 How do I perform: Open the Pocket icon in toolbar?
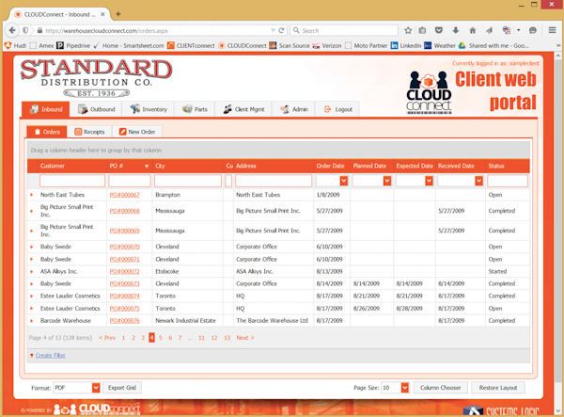click(438, 31)
